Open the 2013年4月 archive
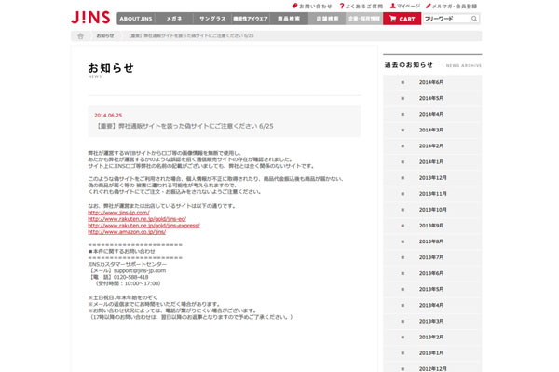This screenshot has width=559, height=372. [432, 305]
